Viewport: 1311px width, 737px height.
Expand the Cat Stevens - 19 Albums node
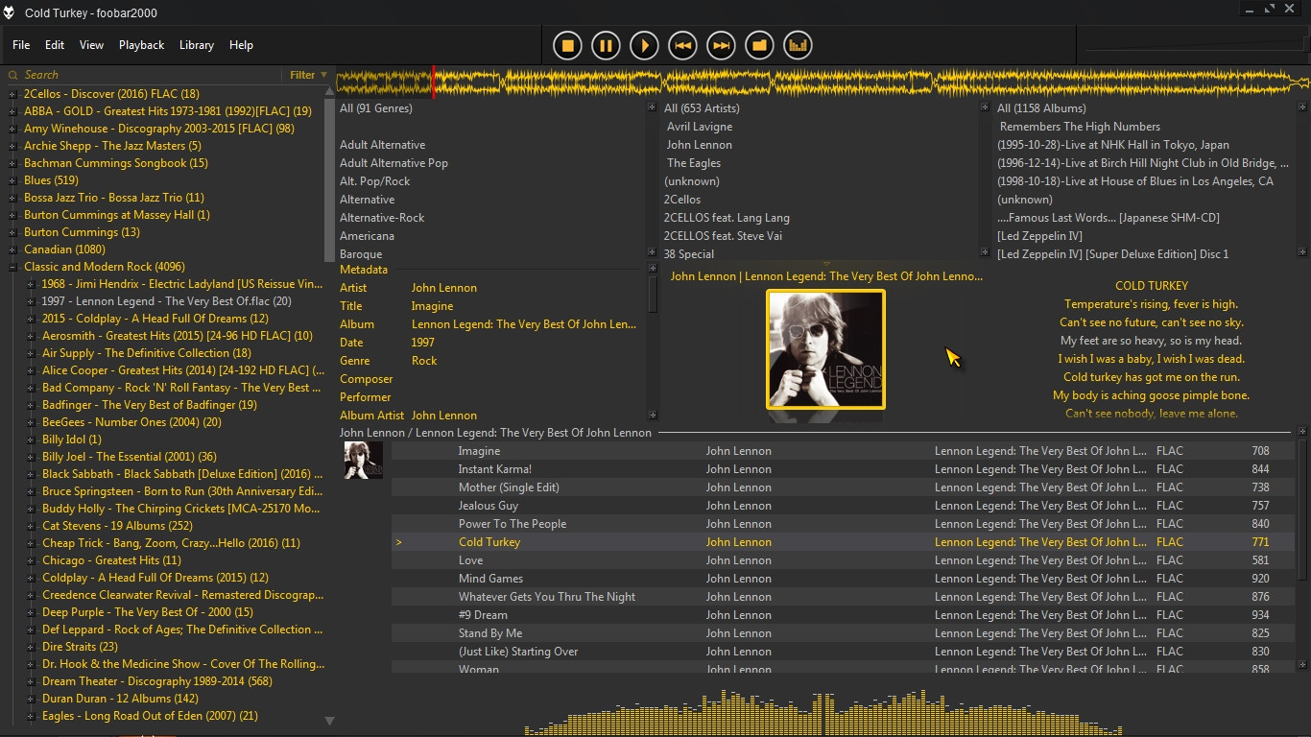point(32,526)
